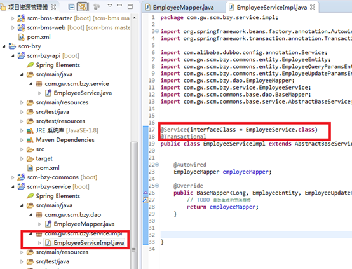The image size is (352, 269).
Task: Select src/test/java under scm-bzy-service
Action: click(52, 261)
